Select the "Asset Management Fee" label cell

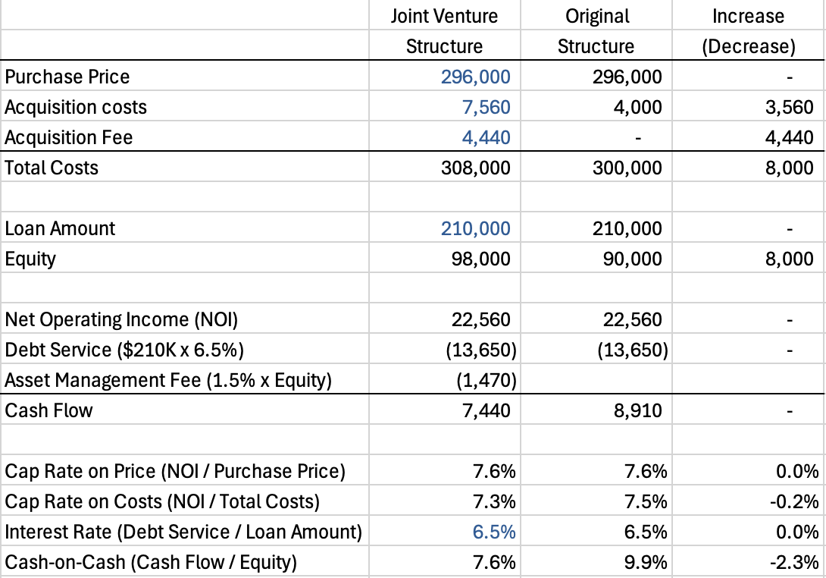pyautogui.click(x=168, y=380)
